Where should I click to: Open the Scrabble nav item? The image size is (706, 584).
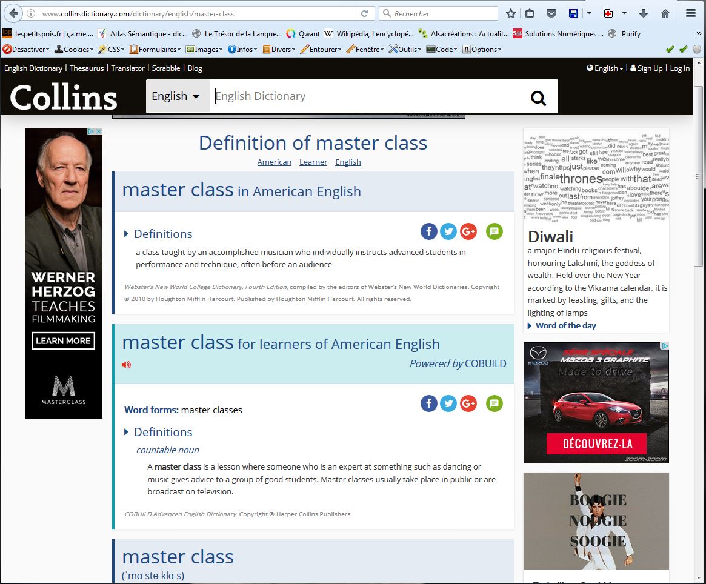point(165,68)
